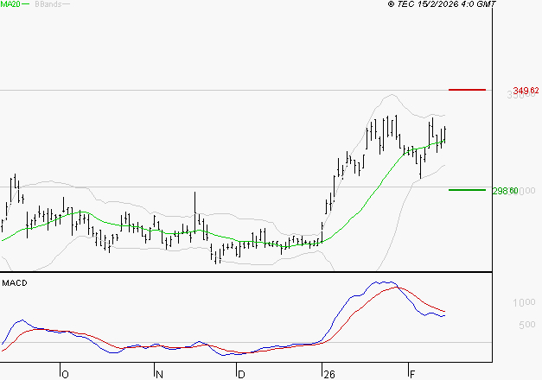Click the MACD 1000 axis value

click(x=524, y=302)
